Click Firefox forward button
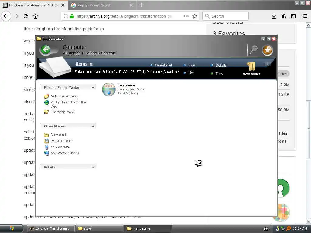The width and height of the screenshot is (311, 233). click(16, 16)
